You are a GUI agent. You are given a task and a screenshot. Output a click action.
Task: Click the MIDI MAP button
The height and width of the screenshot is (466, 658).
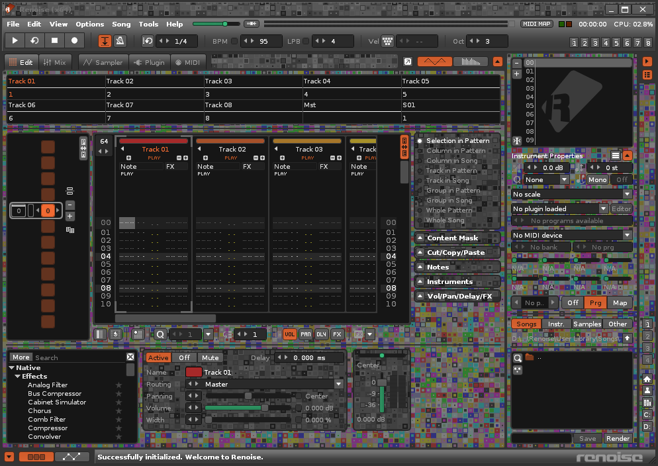point(537,24)
